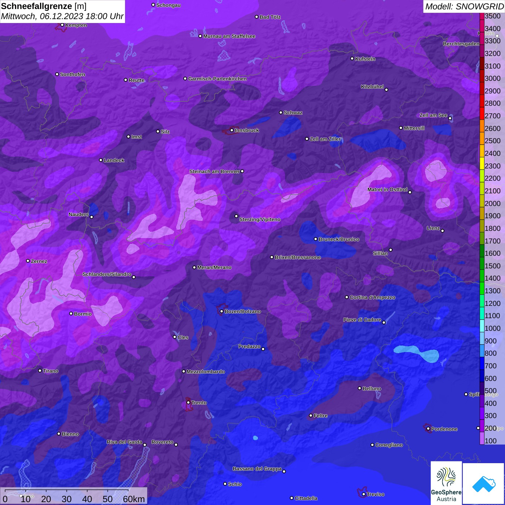This screenshot has height=505, width=505.
Task: Click the Steinach am Brenner label
Action: click(x=215, y=171)
